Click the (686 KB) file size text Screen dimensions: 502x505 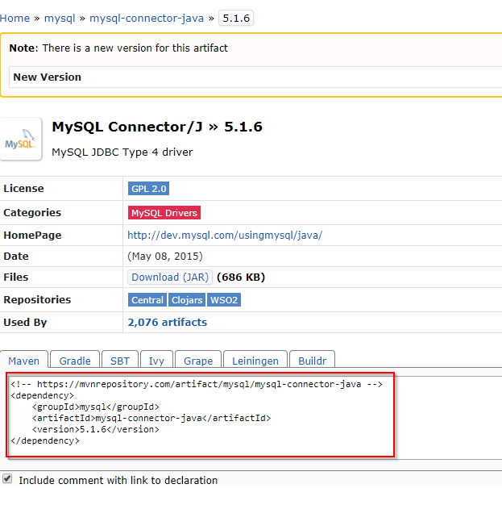point(241,277)
